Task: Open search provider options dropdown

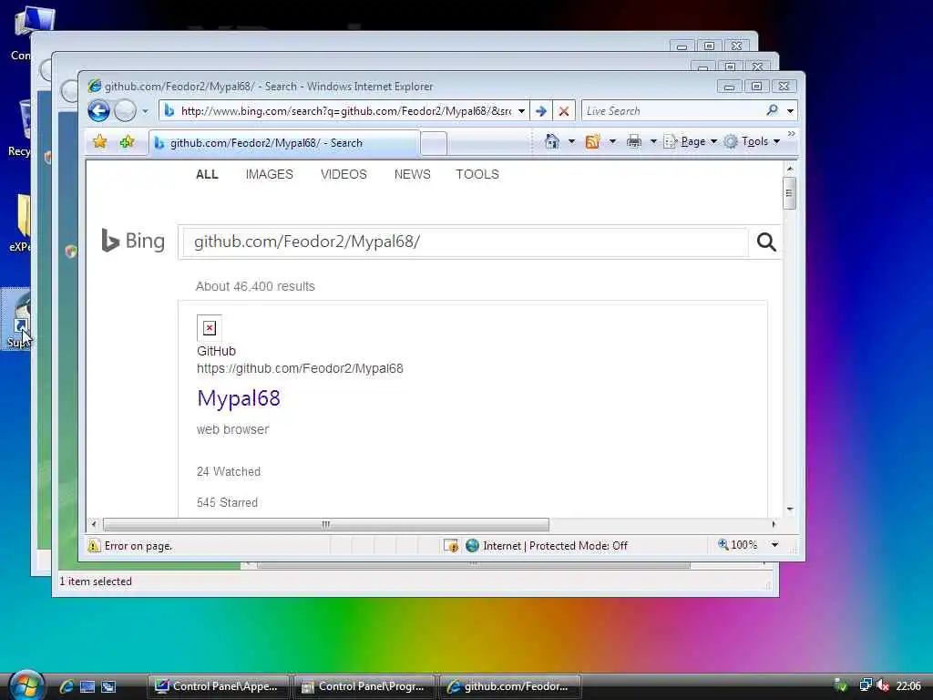Action: (x=790, y=110)
